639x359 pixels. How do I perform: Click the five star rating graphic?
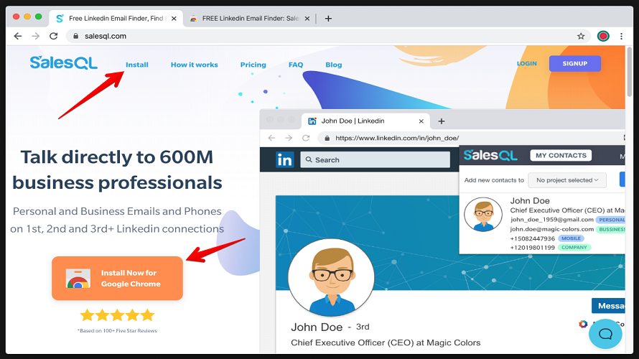pos(117,315)
